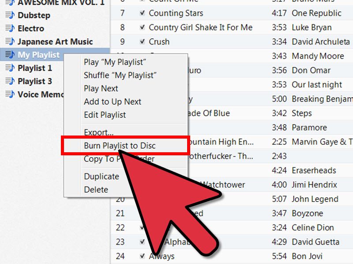Open the Dubstep playlist

[x=34, y=15]
